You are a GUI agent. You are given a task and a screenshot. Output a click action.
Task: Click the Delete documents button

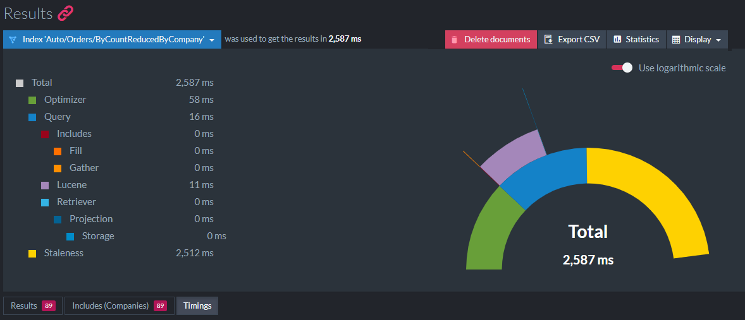tap(491, 39)
